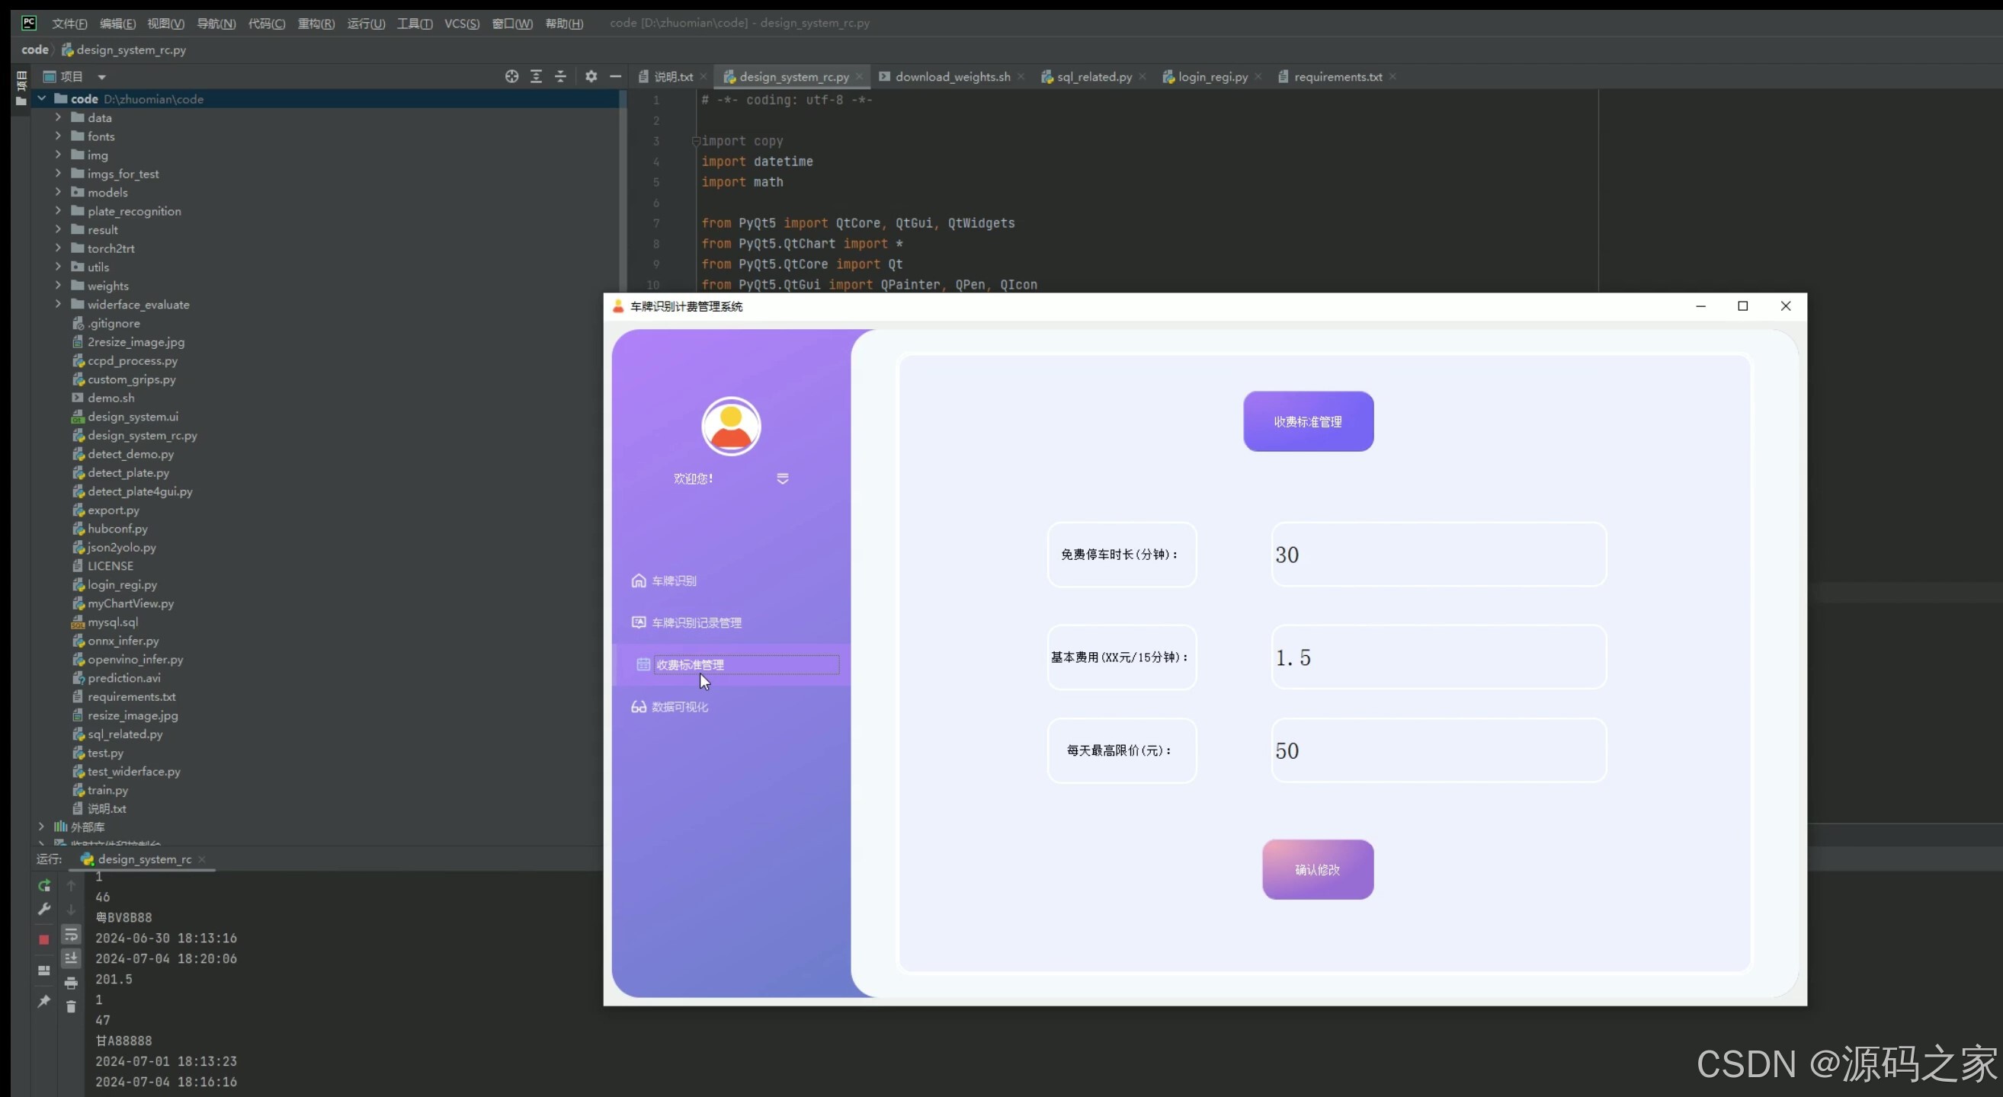This screenshot has height=1097, width=2003.
Task: Click the up arrow in run console
Action: pyautogui.click(x=71, y=886)
